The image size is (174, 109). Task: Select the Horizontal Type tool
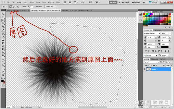point(3,62)
